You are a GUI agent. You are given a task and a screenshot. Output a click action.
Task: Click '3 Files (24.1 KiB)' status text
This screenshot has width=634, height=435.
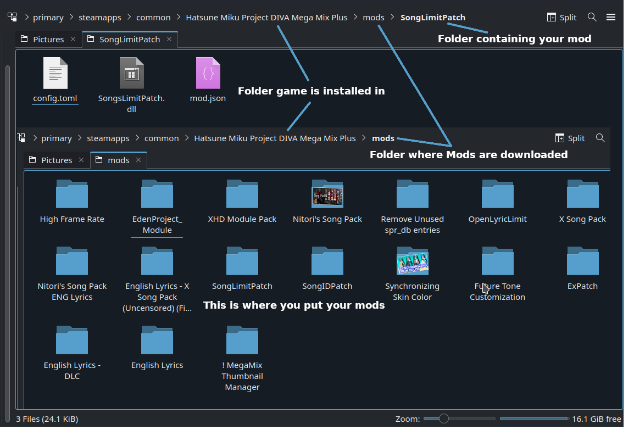[47, 419]
